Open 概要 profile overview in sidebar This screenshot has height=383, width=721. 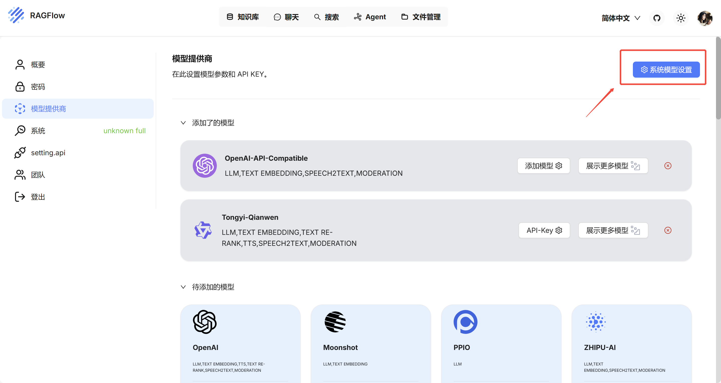[78, 65]
